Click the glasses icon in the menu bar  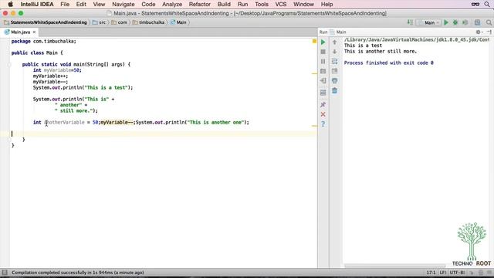(475, 5)
